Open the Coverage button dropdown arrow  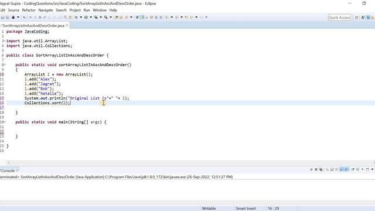pos(101,17)
